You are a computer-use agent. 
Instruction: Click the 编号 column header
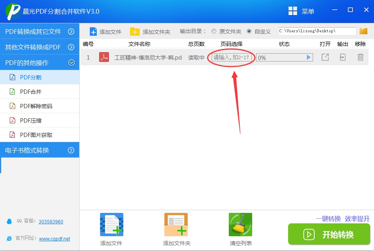click(x=88, y=44)
